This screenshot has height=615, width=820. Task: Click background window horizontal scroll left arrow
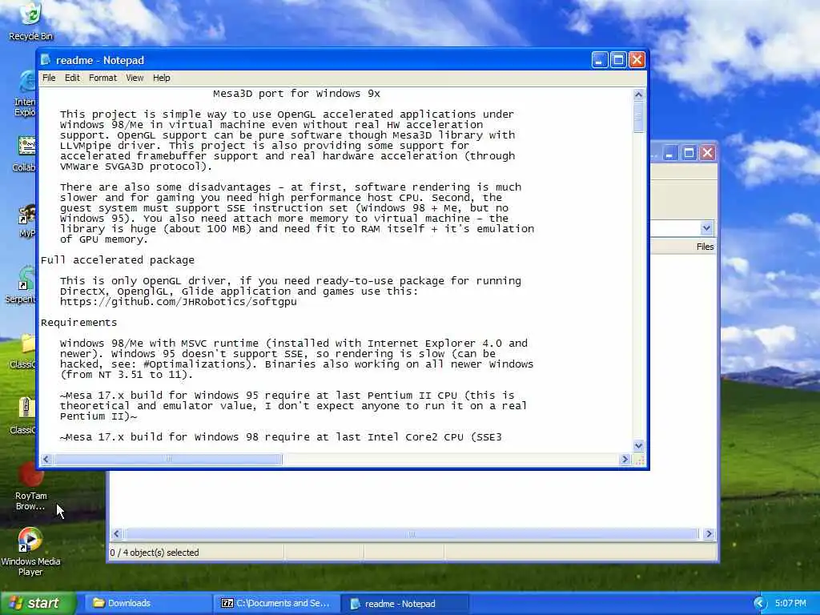pyautogui.click(x=116, y=534)
